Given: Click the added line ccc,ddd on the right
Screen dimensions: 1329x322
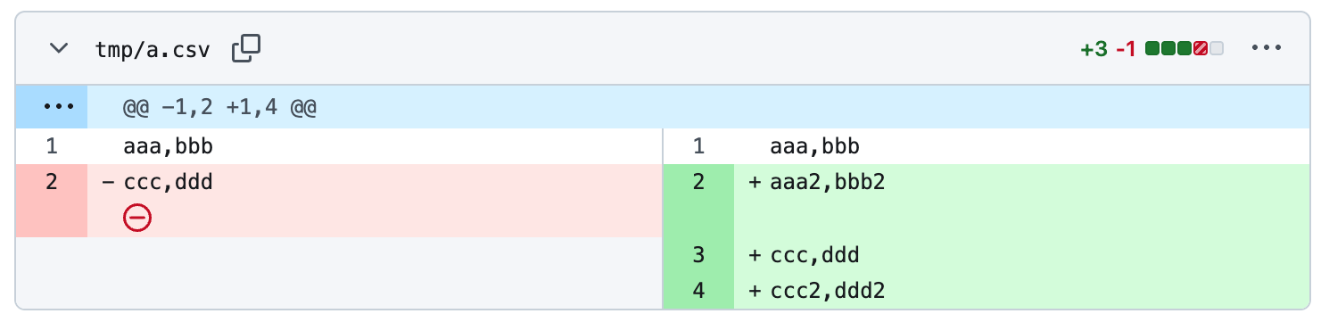Looking at the screenshot, I should click(814, 255).
